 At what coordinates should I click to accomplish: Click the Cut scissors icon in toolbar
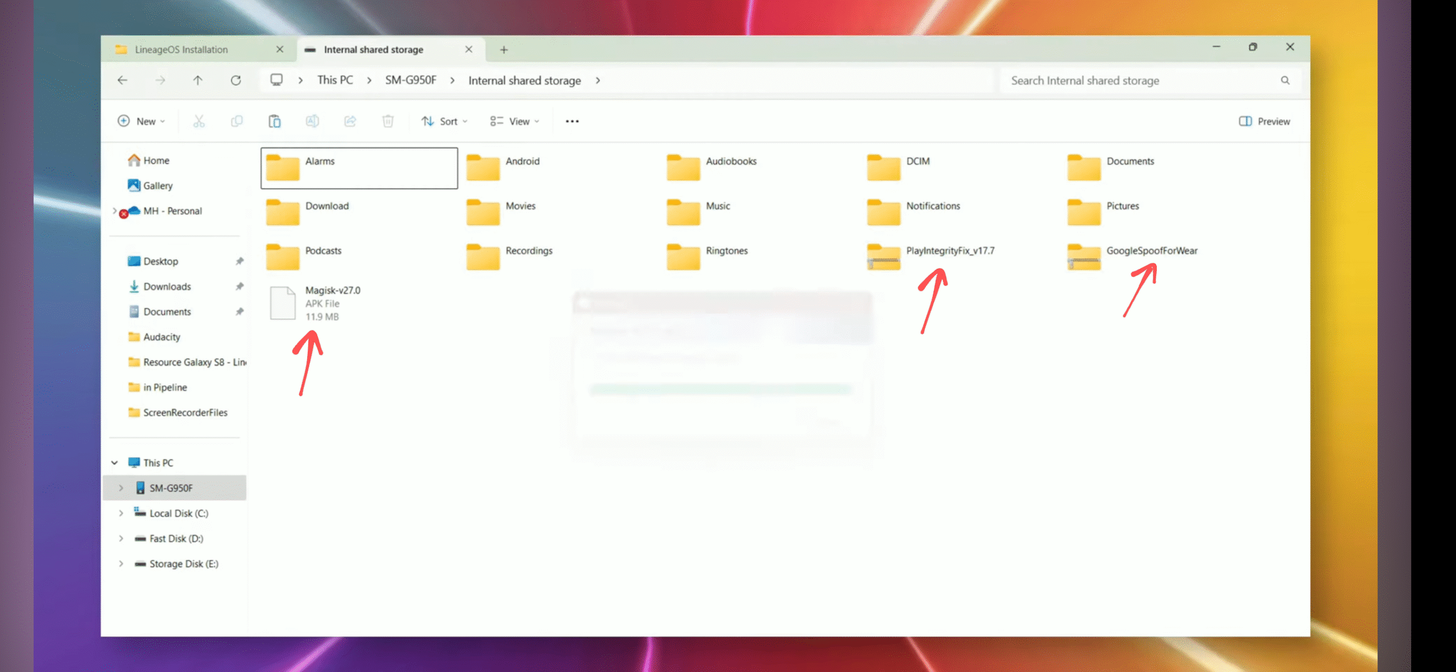pyautogui.click(x=198, y=121)
